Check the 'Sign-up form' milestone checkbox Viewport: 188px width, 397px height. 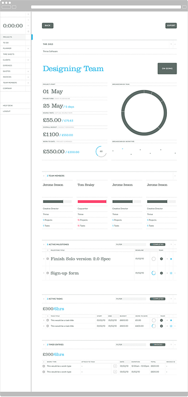click(x=48, y=273)
